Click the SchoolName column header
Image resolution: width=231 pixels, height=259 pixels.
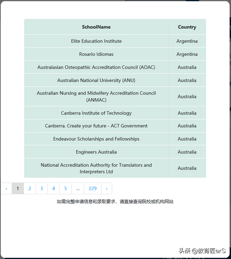point(96,27)
